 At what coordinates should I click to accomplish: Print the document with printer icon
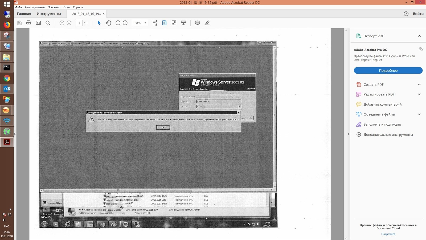[x=29, y=23]
